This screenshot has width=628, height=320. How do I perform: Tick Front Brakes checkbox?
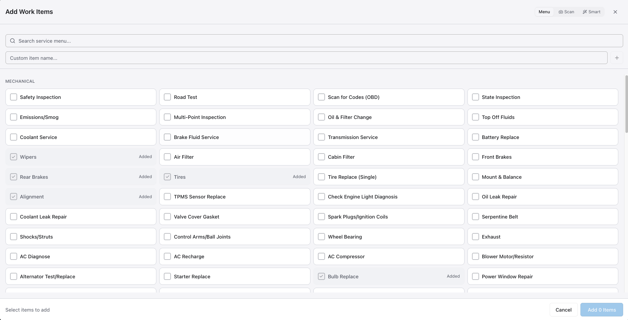coord(475,157)
